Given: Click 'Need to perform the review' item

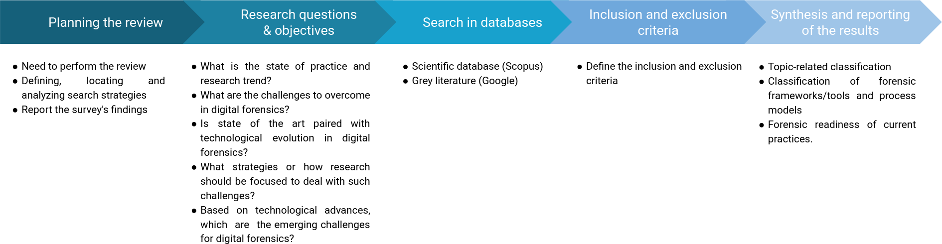Looking at the screenshot, I should pos(83,66).
